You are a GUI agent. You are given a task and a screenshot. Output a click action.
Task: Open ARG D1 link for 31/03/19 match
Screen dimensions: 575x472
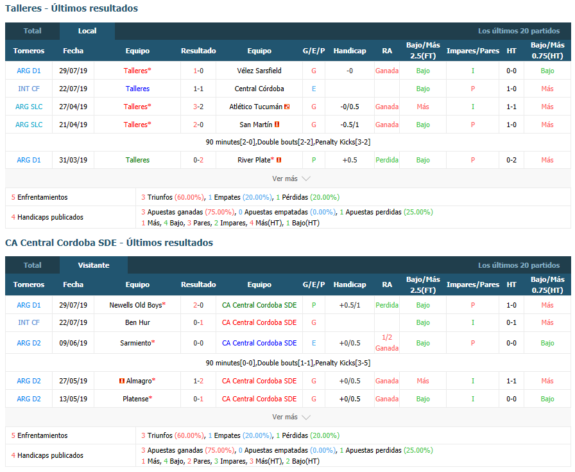pos(29,160)
